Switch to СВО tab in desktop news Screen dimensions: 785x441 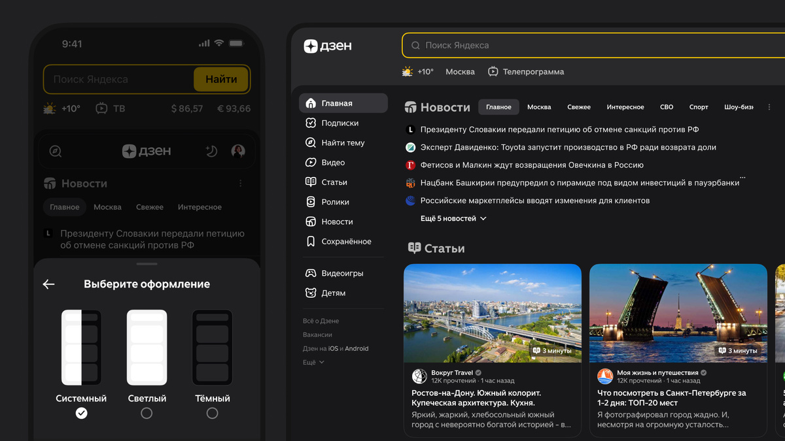[x=667, y=107]
